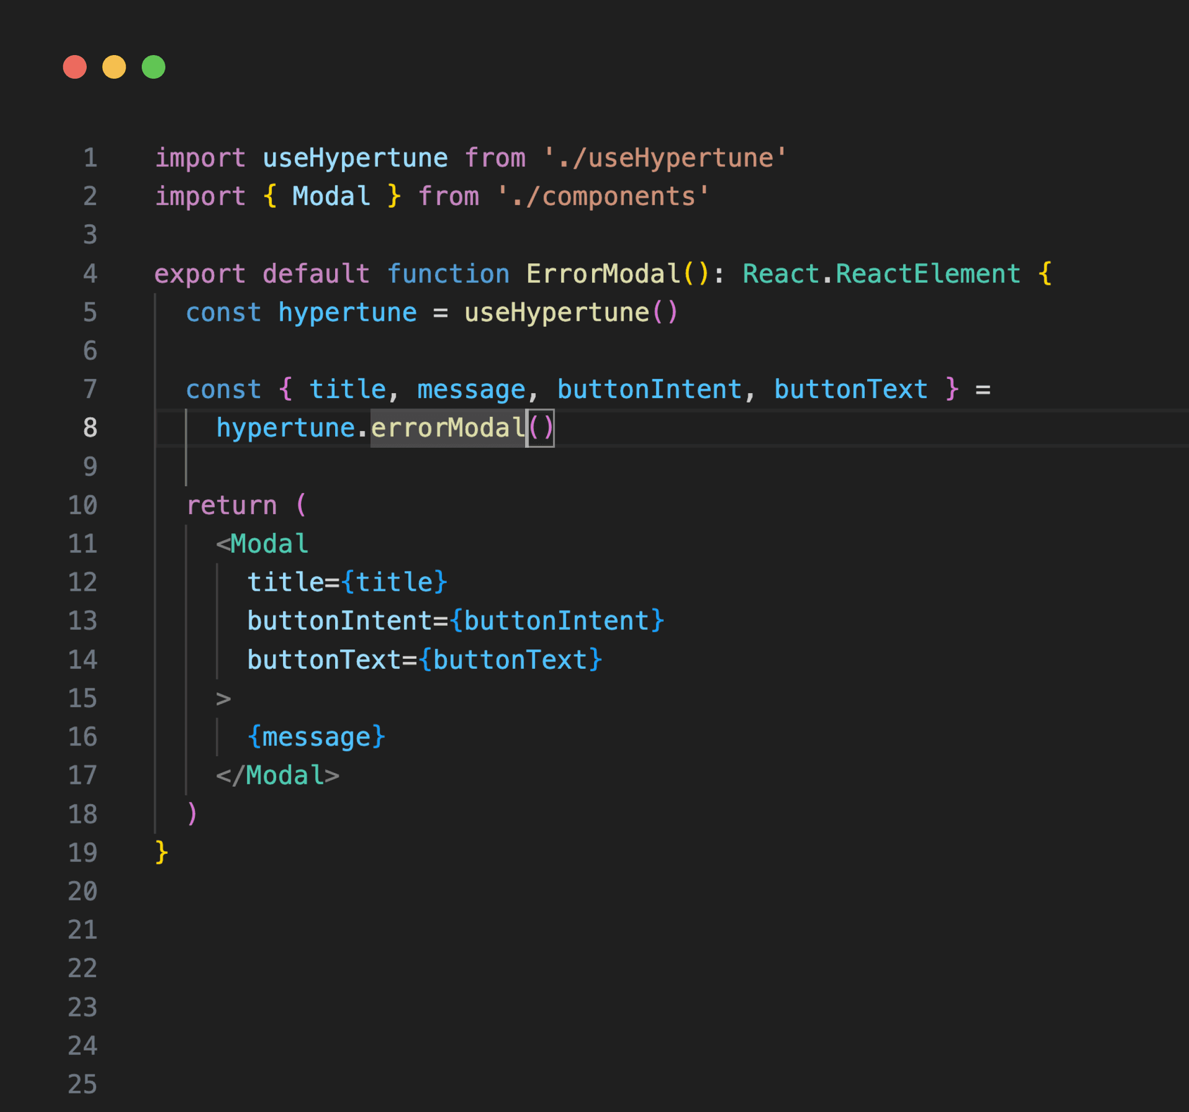Click line number 1 in the gutter
This screenshot has width=1189, height=1112.
tap(90, 158)
